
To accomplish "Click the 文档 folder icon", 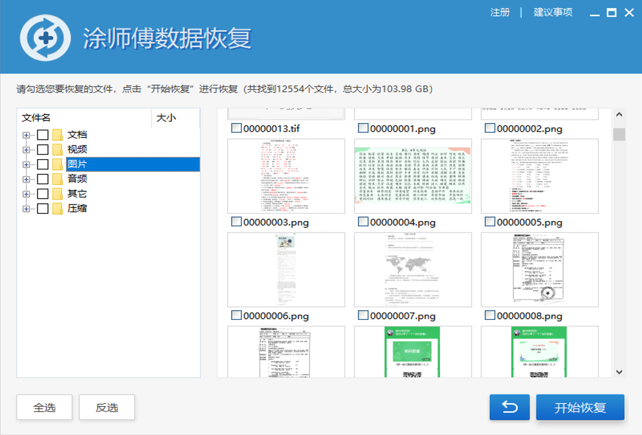I will 57,135.
